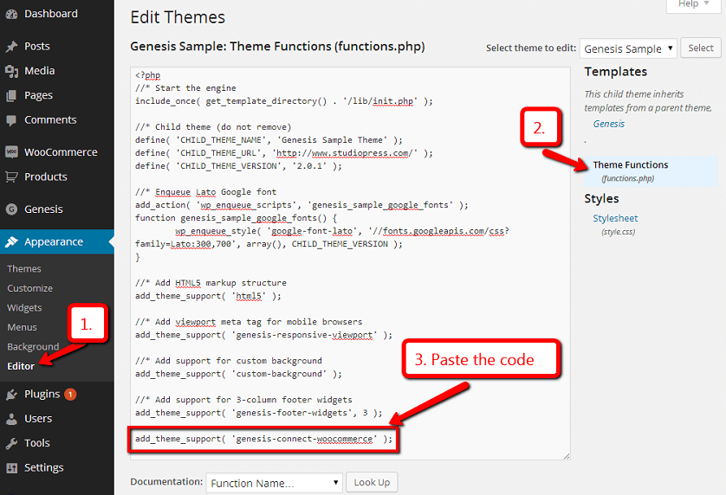Open the Stylesheet file link
Screen dimensions: 726x495
pos(615,218)
